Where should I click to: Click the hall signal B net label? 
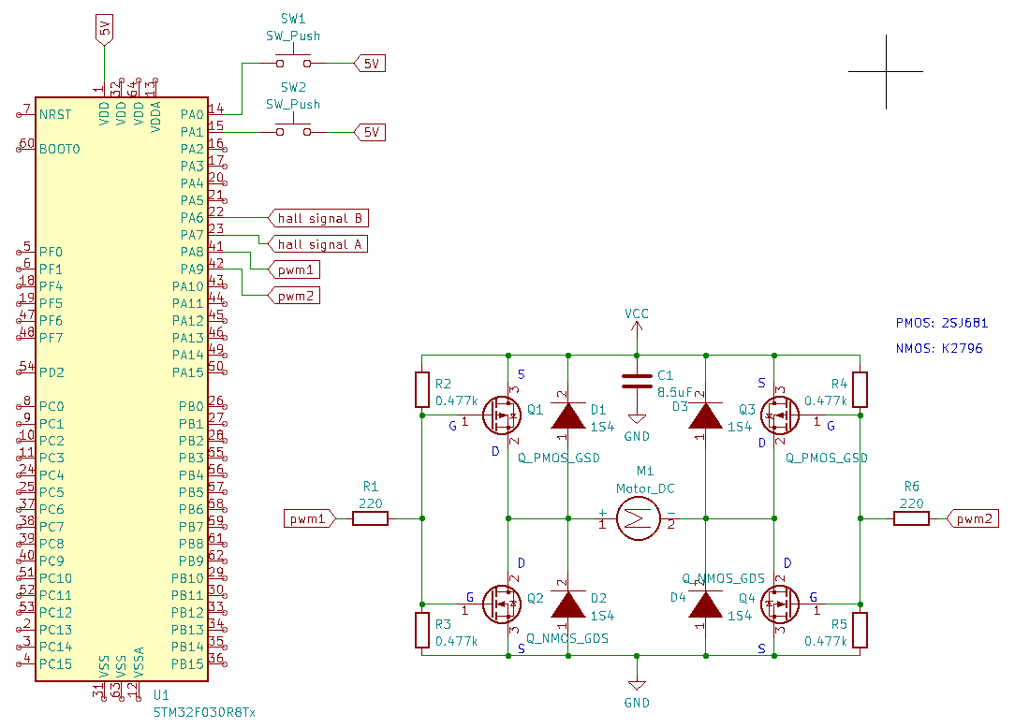(x=318, y=218)
